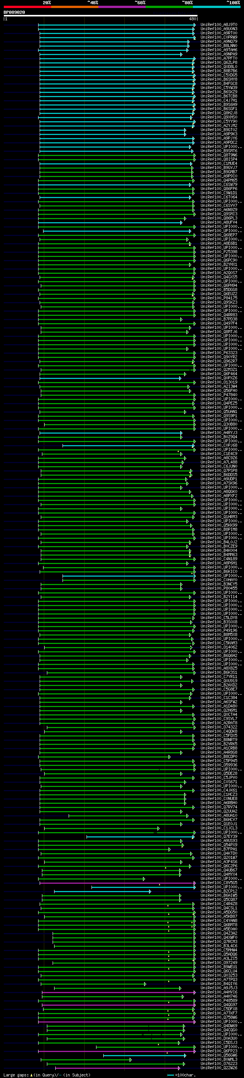244x1078 pixels.
Task: Select the label UniRef100_Q7PSP8
Action: (x=219, y=470)
